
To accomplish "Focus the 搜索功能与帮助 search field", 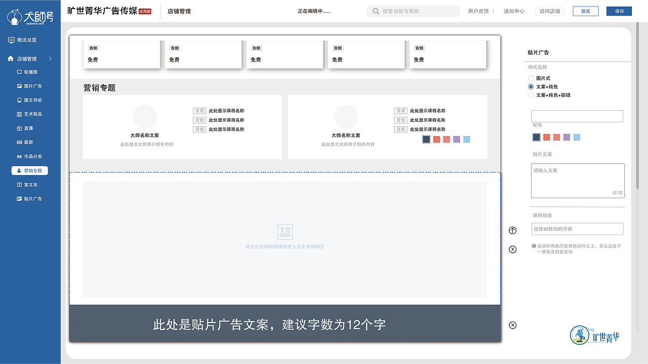I will tap(413, 11).
